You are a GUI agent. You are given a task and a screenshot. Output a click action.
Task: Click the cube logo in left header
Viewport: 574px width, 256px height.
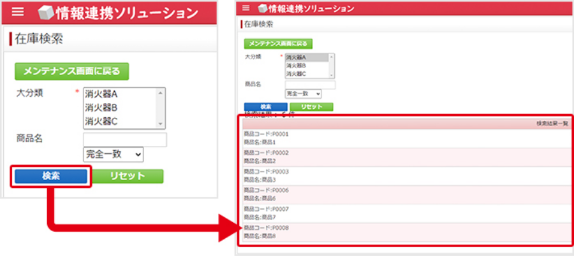point(46,13)
